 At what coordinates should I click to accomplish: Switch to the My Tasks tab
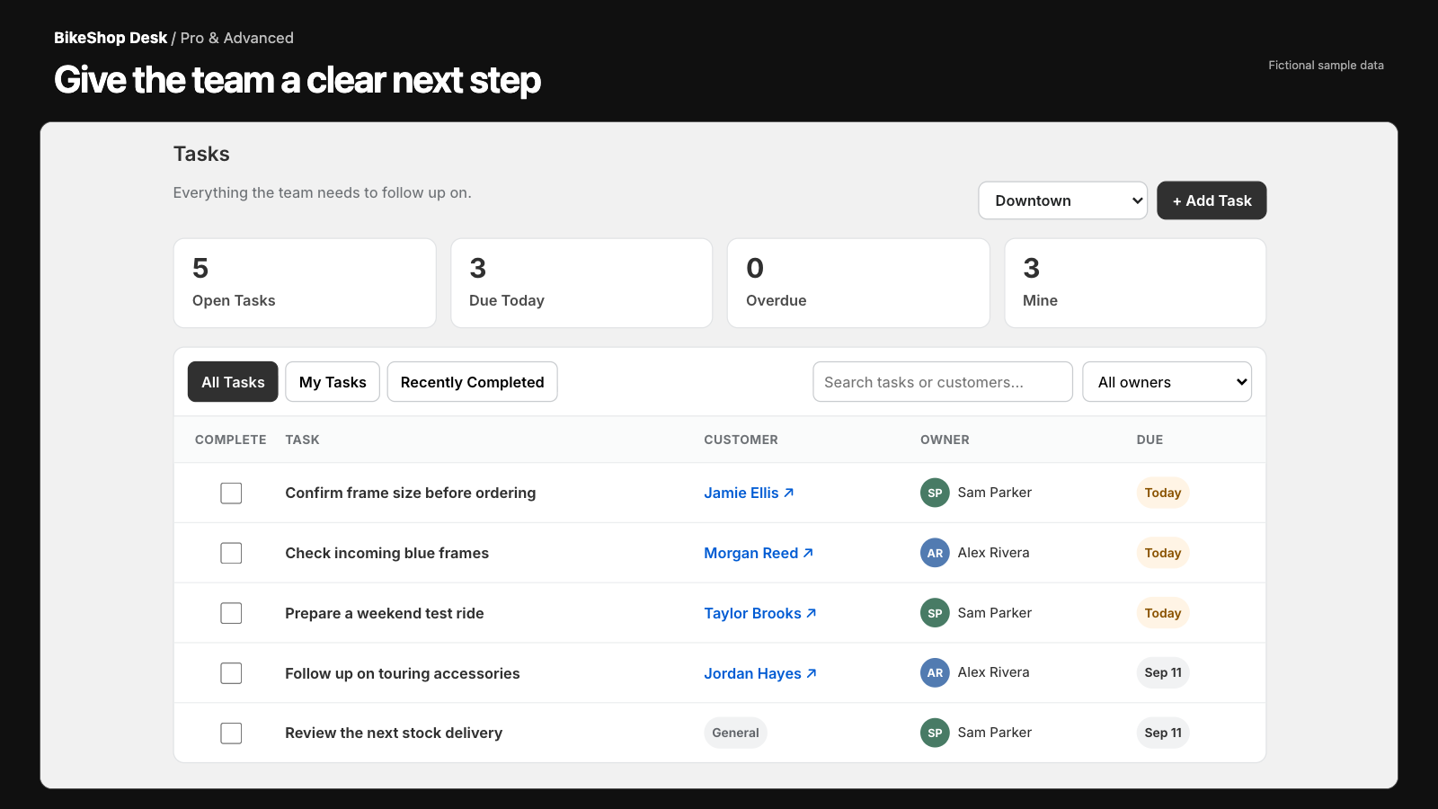[333, 382]
